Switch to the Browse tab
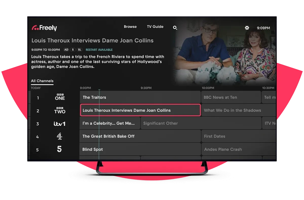 (x=130, y=27)
